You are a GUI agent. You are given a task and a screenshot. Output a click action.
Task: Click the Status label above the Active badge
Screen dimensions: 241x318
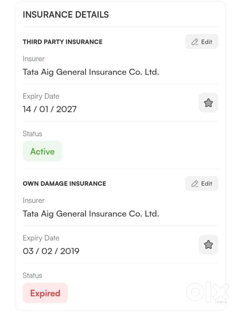[32, 134]
